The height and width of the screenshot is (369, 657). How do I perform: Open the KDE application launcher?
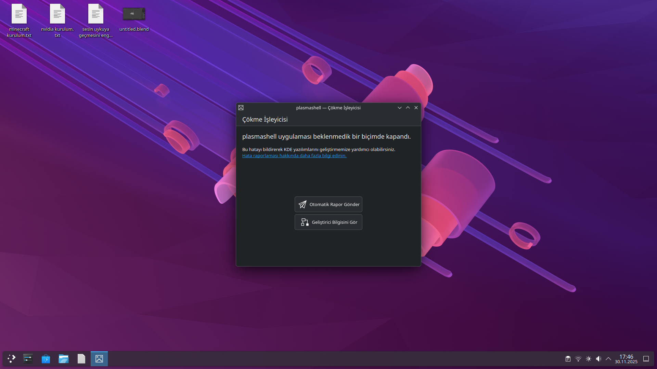coord(12,359)
